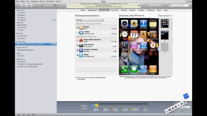207x116 pixels.
Task: Open the Правка menu
Action: click(23, 1)
